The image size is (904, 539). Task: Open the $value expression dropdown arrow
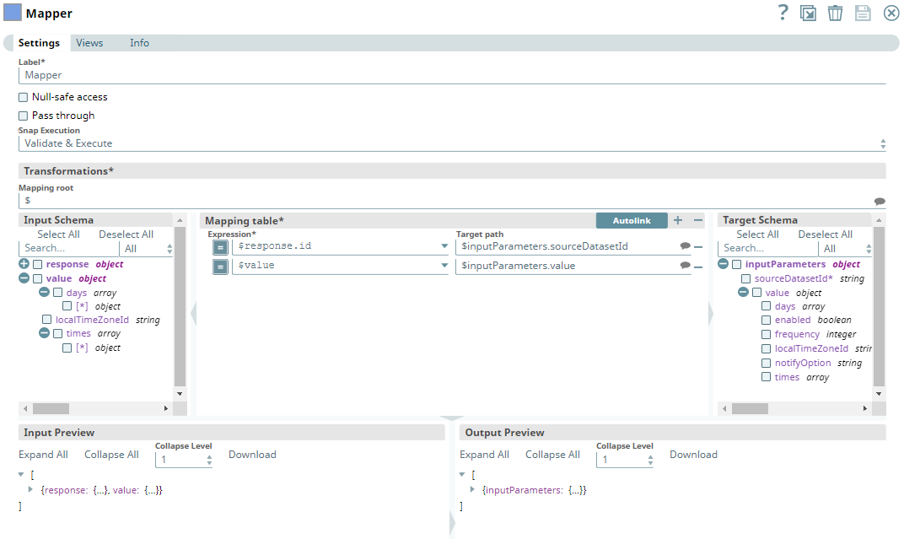click(444, 266)
